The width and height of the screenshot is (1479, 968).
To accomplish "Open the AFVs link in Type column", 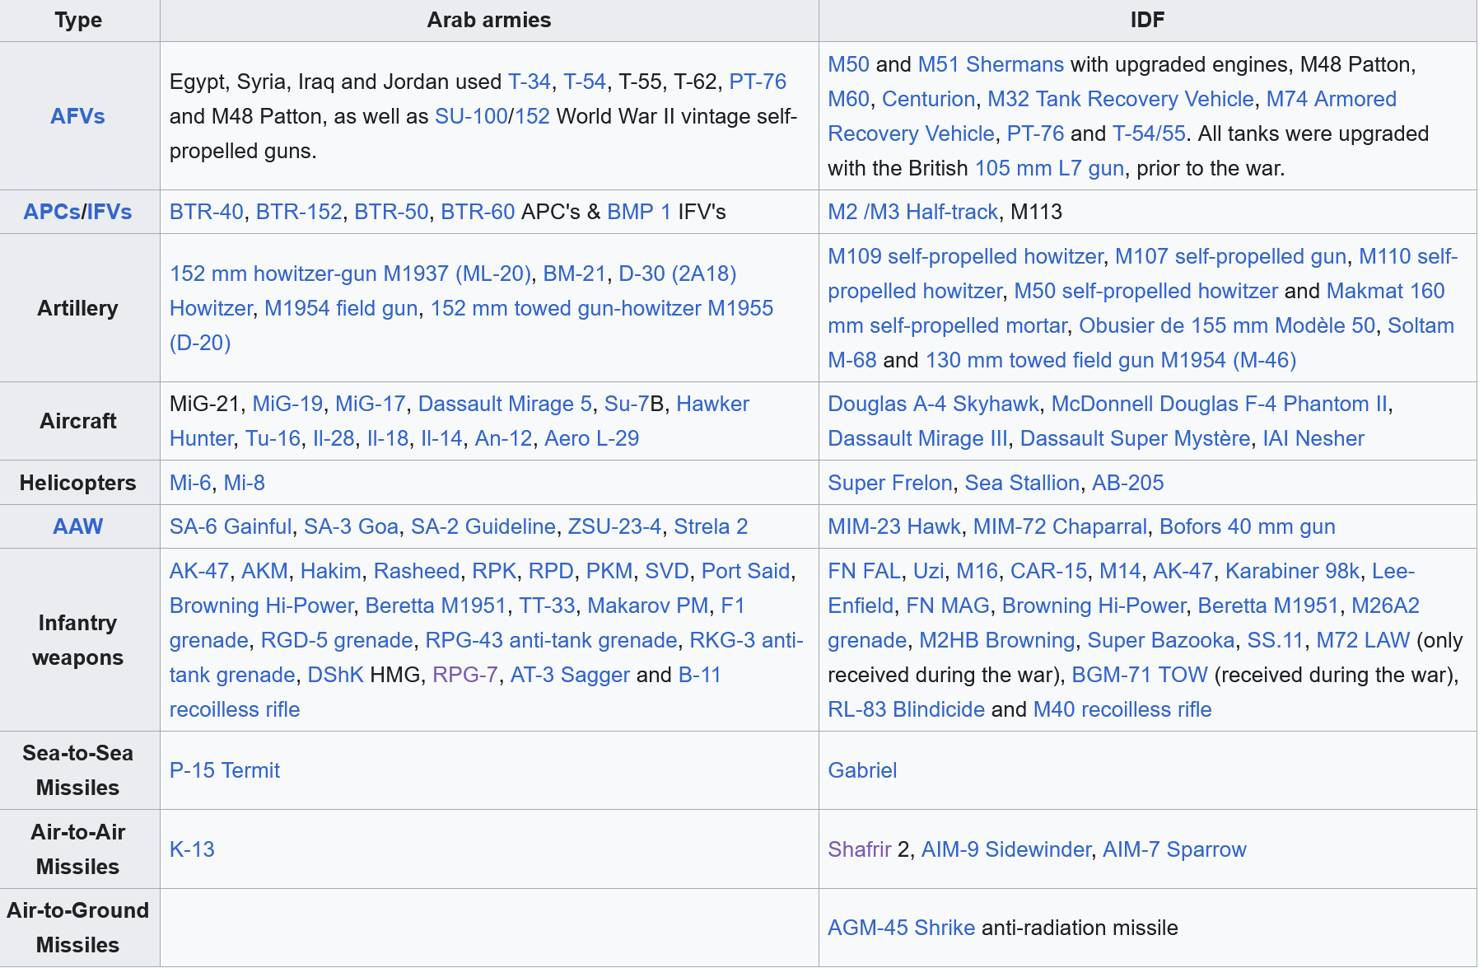I will point(77,116).
